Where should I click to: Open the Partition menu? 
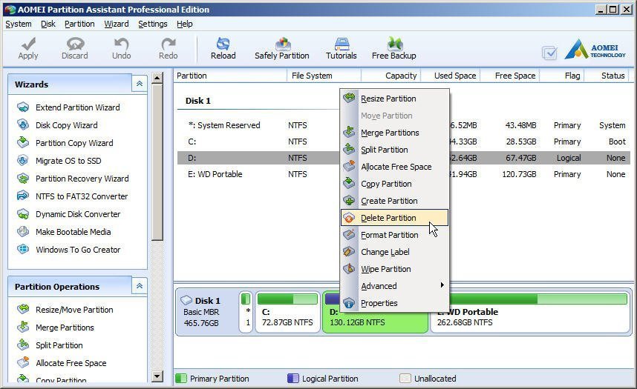(79, 24)
